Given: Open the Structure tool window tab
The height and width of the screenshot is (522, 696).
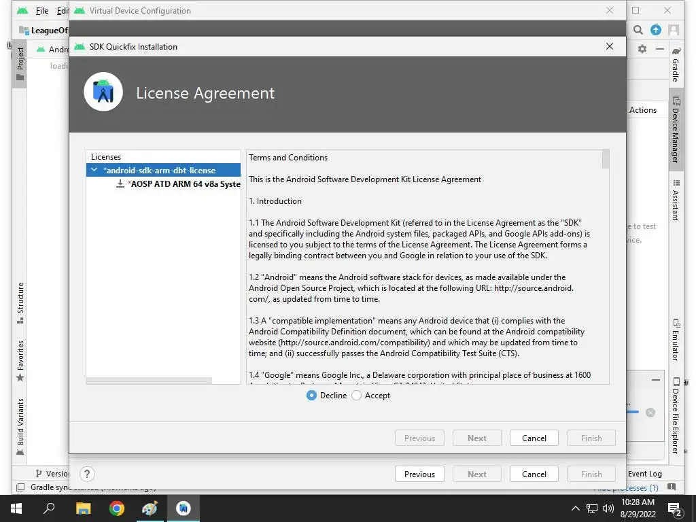Looking at the screenshot, I should tap(20, 302).
